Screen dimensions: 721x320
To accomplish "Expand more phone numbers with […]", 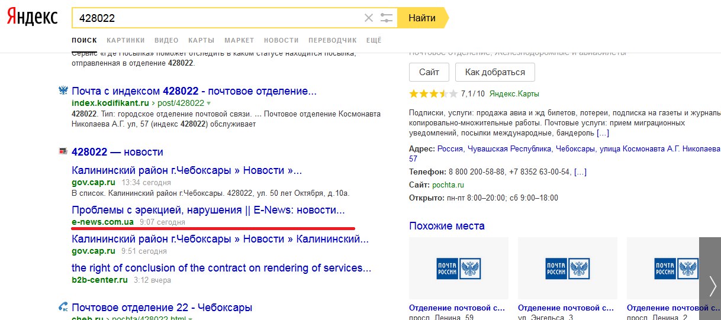I will tap(580, 172).
